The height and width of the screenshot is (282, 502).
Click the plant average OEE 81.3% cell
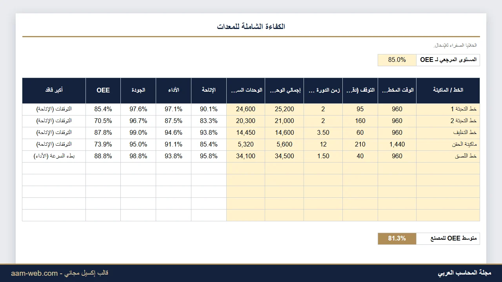[397, 239]
